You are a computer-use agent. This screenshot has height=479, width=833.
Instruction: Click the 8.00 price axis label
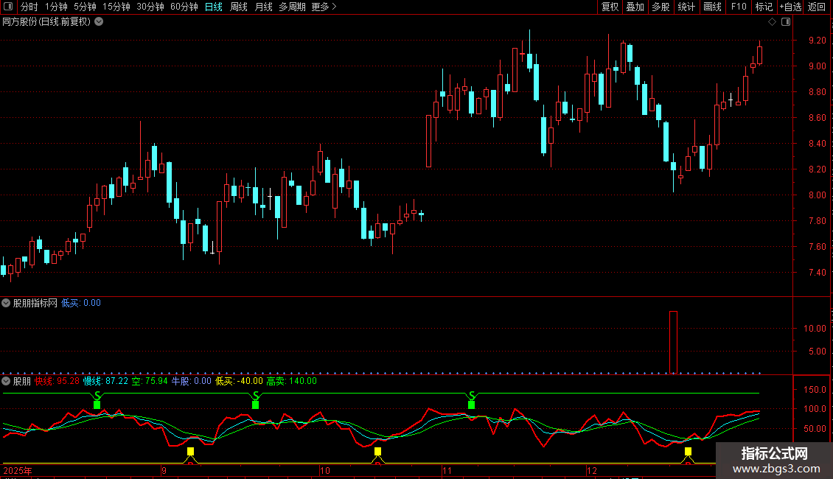(817, 195)
